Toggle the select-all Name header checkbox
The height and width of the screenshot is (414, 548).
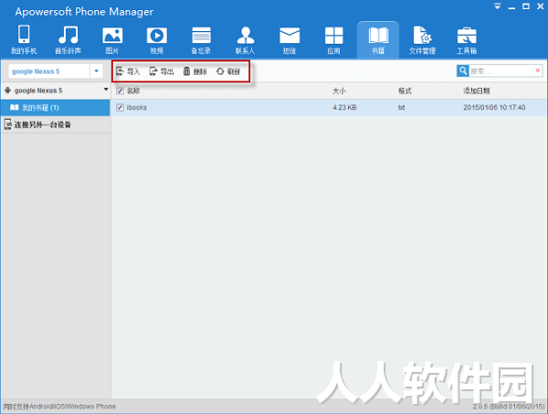click(121, 90)
